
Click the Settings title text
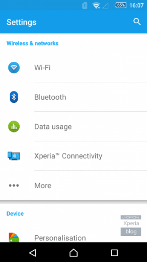coord(21,22)
